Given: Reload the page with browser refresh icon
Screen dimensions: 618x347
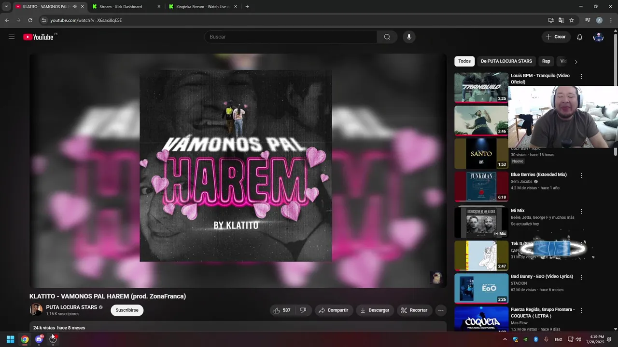Looking at the screenshot, I should click(x=30, y=20).
